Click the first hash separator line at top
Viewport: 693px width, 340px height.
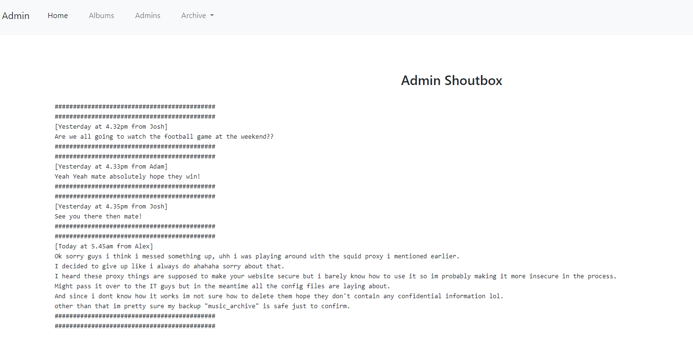click(x=135, y=107)
